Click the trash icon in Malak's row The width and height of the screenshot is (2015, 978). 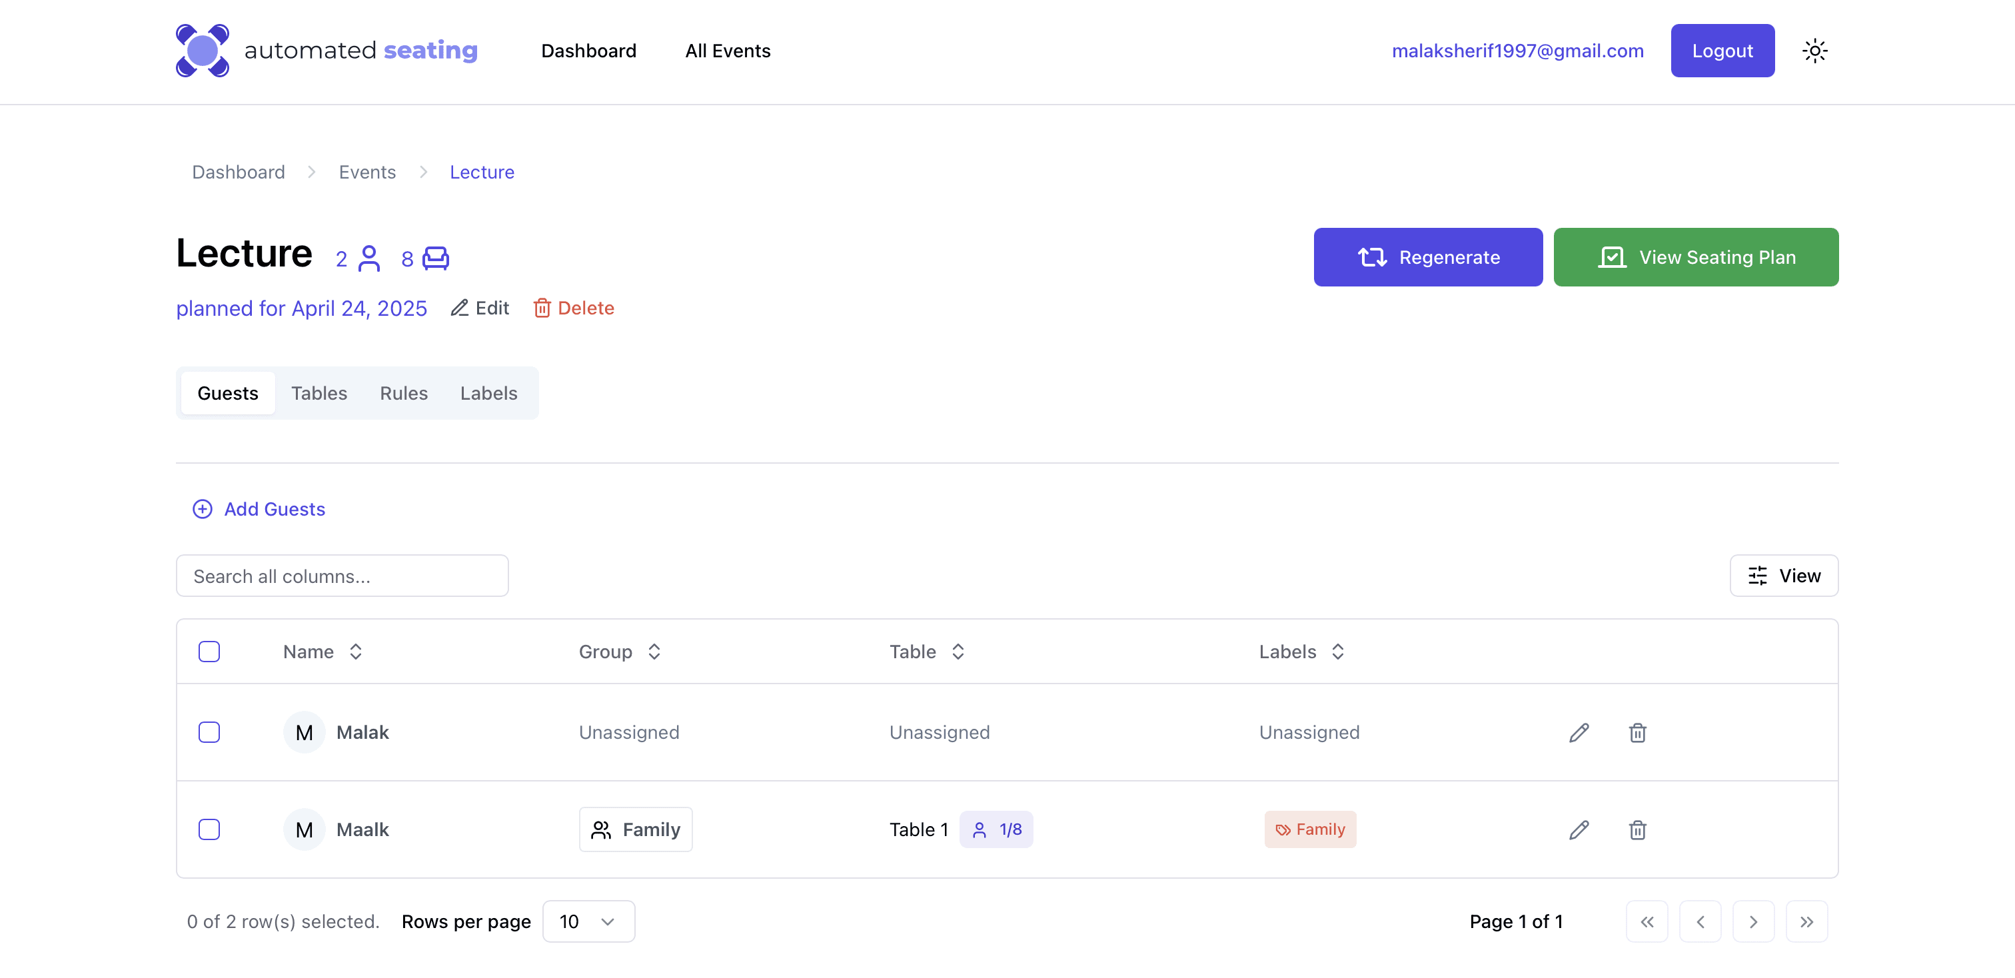point(1637,733)
